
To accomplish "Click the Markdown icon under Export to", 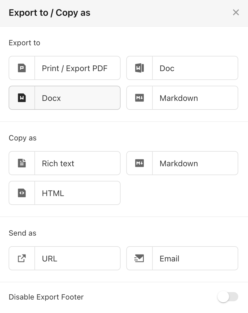I will click(x=139, y=98).
